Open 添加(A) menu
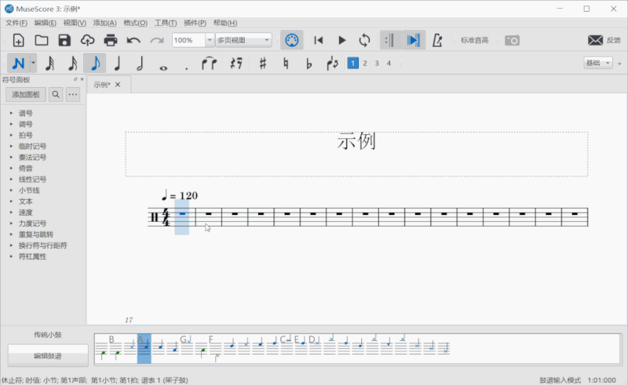Viewport: 628px width, 385px height. tap(104, 23)
